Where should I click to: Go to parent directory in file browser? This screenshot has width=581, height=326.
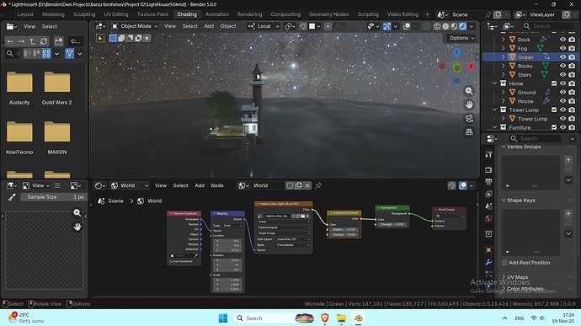[x=32, y=41]
